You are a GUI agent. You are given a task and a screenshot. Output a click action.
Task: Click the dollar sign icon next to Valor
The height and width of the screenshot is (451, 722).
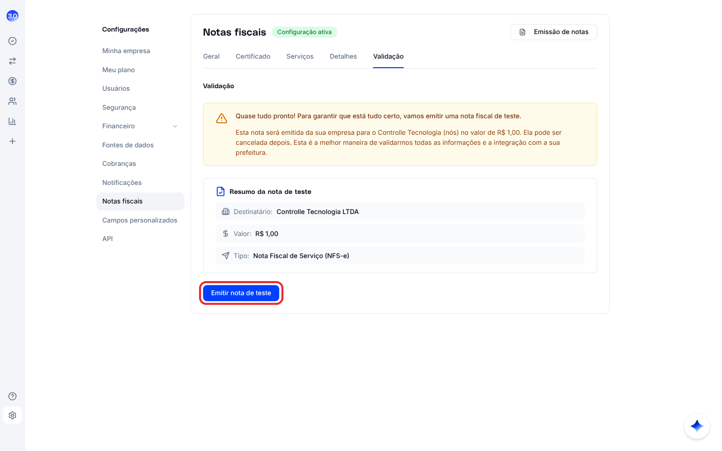[226, 234]
